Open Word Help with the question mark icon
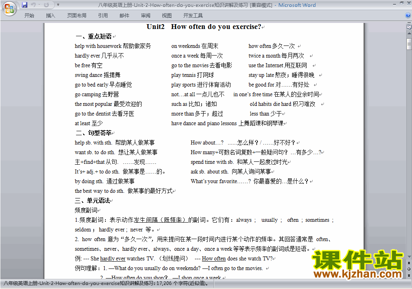412x289 pixels. point(408,16)
